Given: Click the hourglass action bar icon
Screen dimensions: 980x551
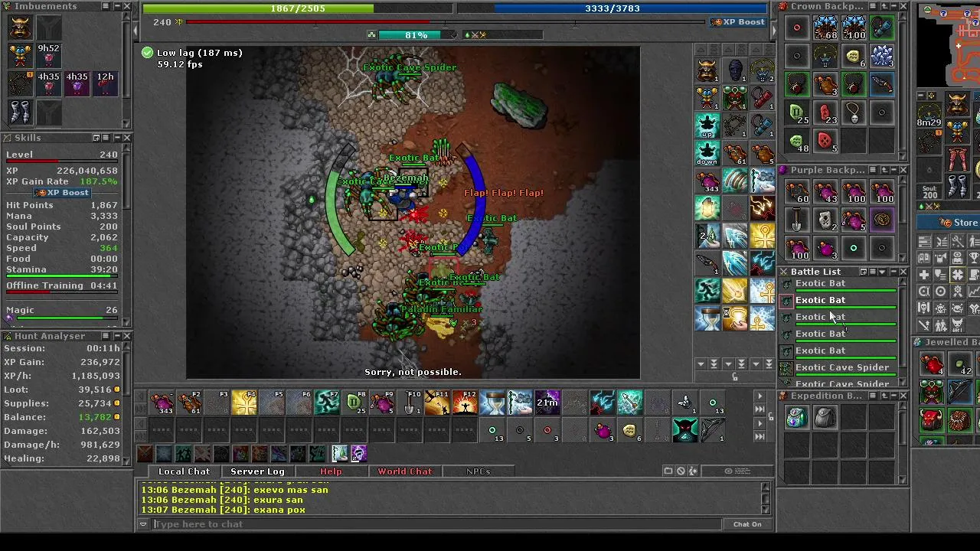Looking at the screenshot, I should click(x=492, y=403).
